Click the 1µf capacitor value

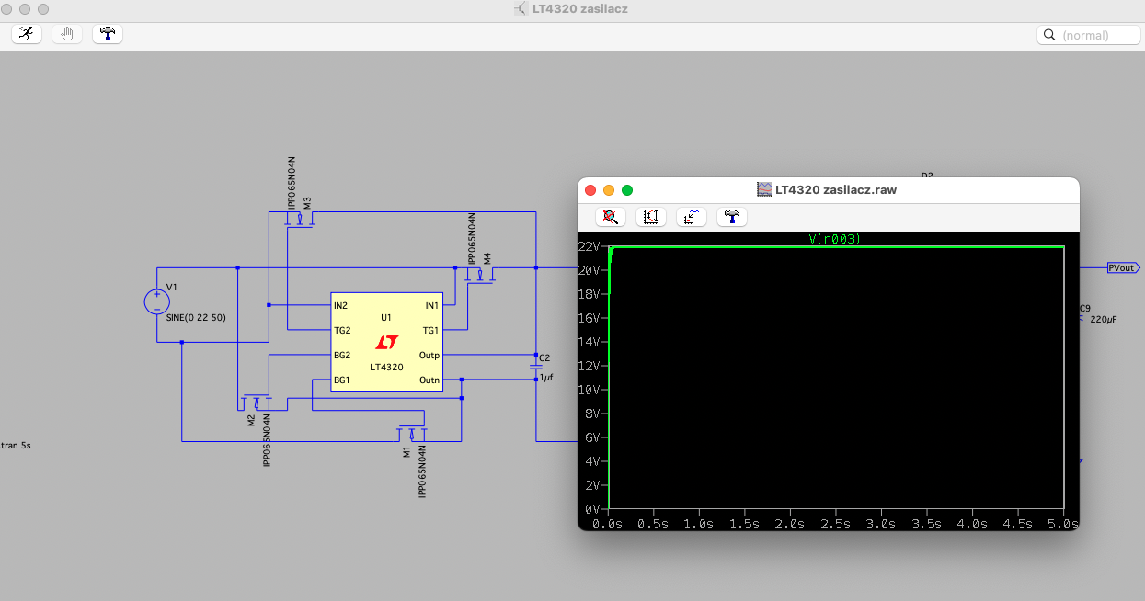click(x=546, y=378)
